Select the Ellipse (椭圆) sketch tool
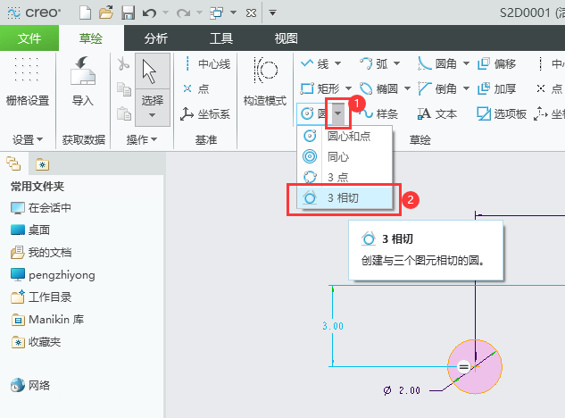This screenshot has width=565, height=418. (378, 88)
